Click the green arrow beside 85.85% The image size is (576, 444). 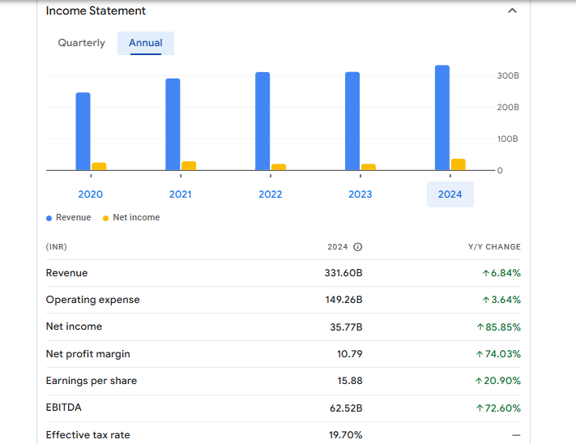(480, 327)
